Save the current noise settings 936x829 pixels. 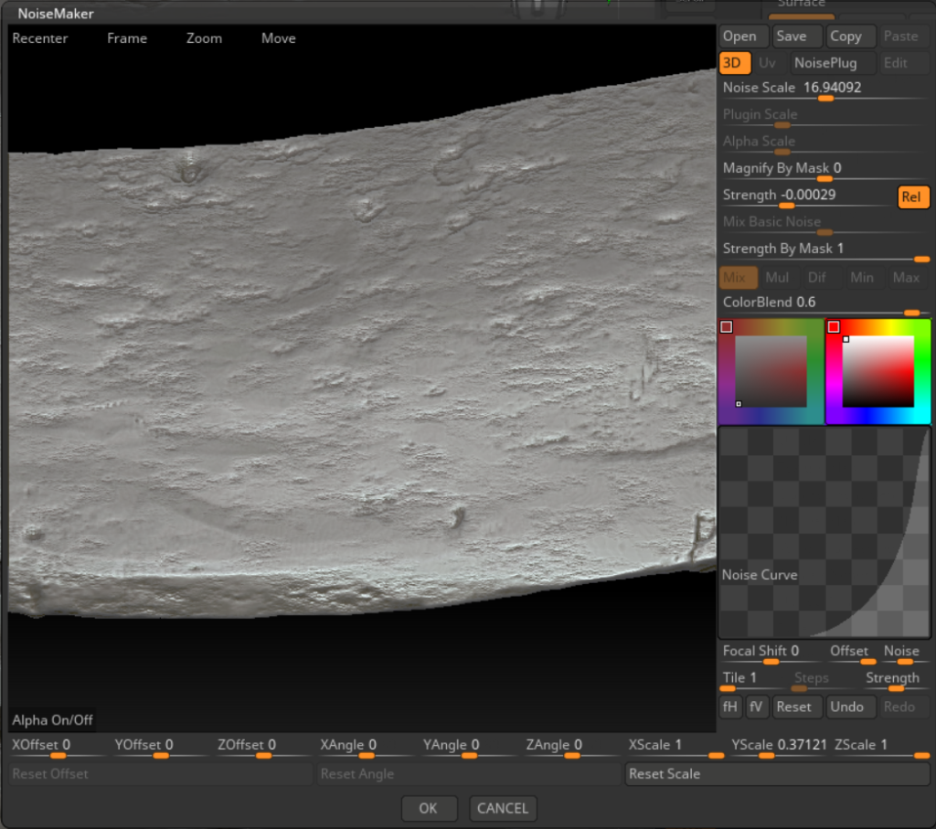point(791,37)
